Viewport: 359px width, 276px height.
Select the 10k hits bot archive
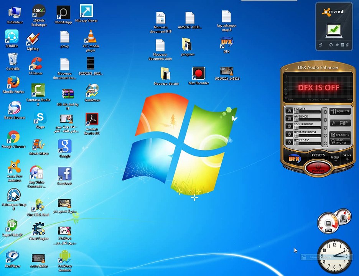pyautogui.click(x=68, y=99)
